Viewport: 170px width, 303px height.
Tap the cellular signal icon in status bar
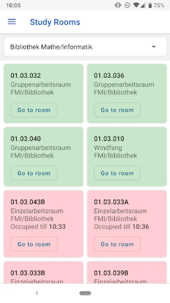tap(143, 5)
